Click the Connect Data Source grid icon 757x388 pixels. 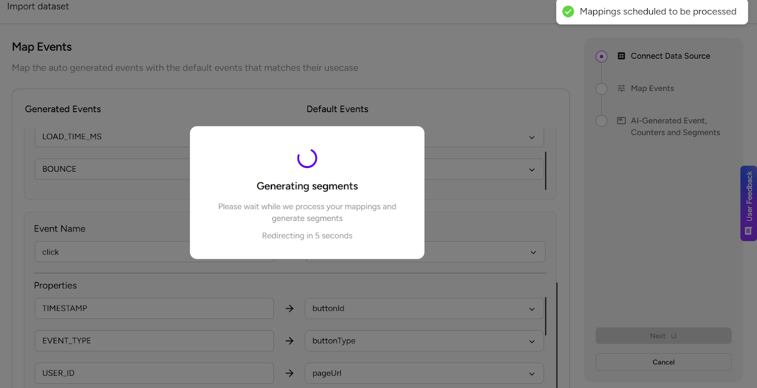621,56
